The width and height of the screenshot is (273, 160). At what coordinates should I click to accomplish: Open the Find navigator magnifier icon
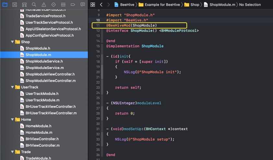[34, 5]
